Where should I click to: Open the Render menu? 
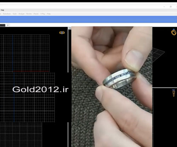[x=29, y=14]
